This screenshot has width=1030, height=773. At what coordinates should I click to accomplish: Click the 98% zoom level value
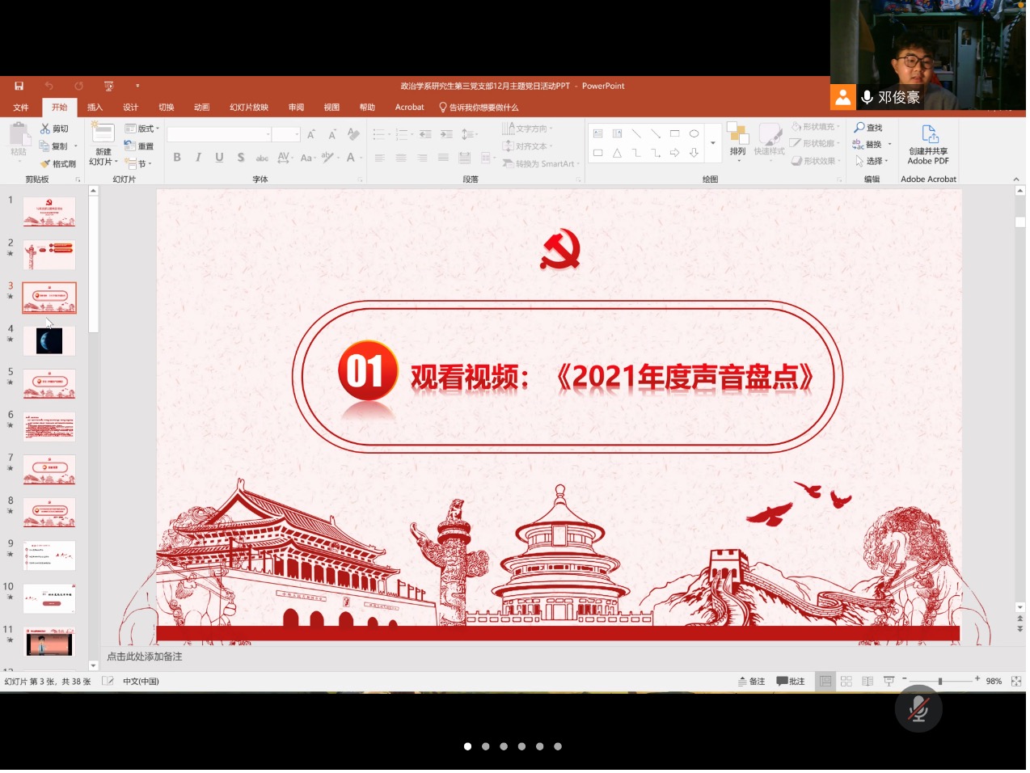994,682
